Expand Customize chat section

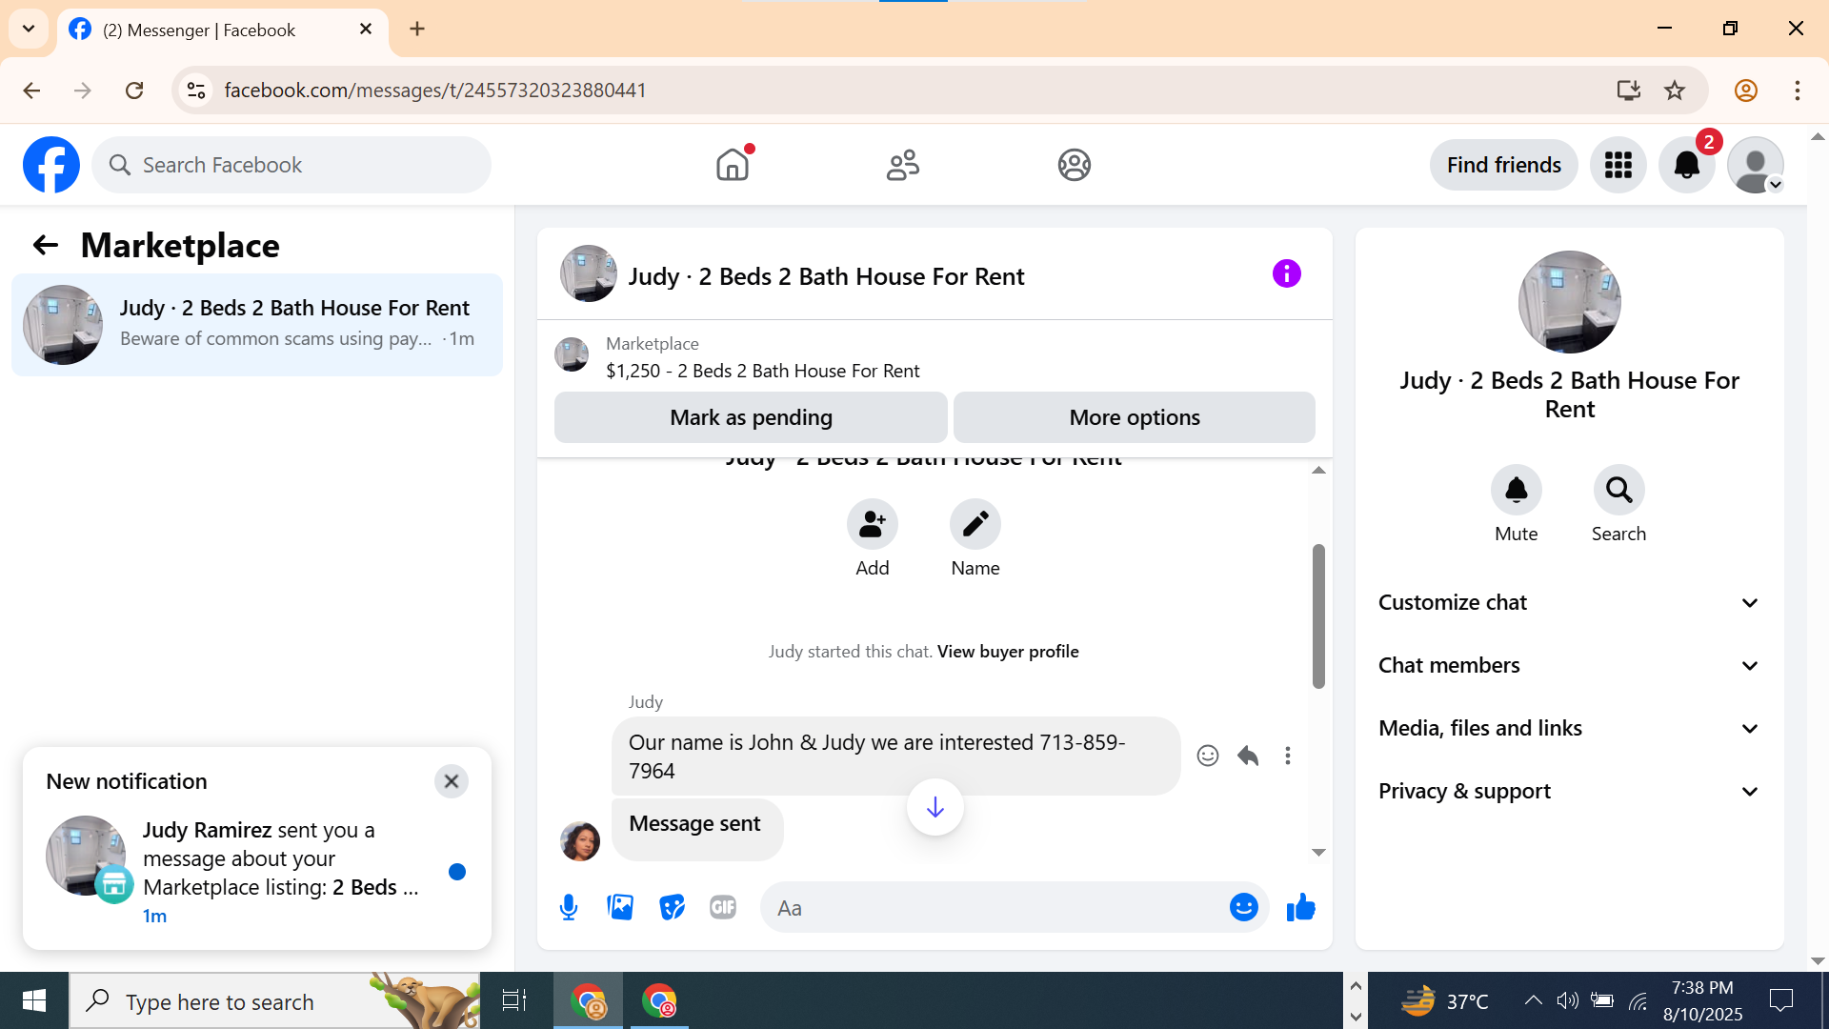pyautogui.click(x=1568, y=602)
